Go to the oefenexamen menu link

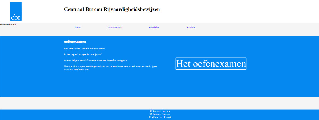(x=115, y=27)
